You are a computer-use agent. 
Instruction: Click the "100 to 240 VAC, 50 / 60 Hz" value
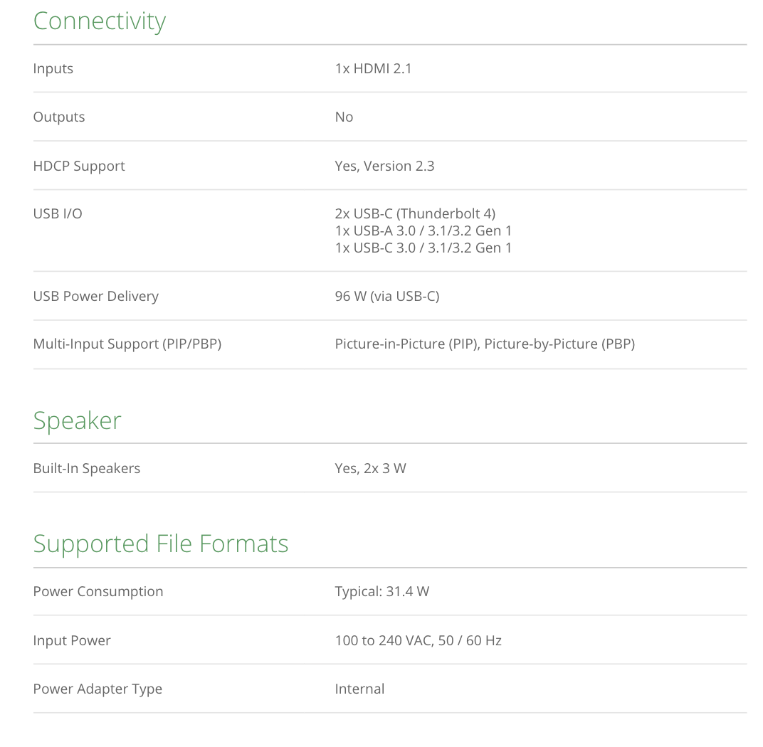coord(418,641)
